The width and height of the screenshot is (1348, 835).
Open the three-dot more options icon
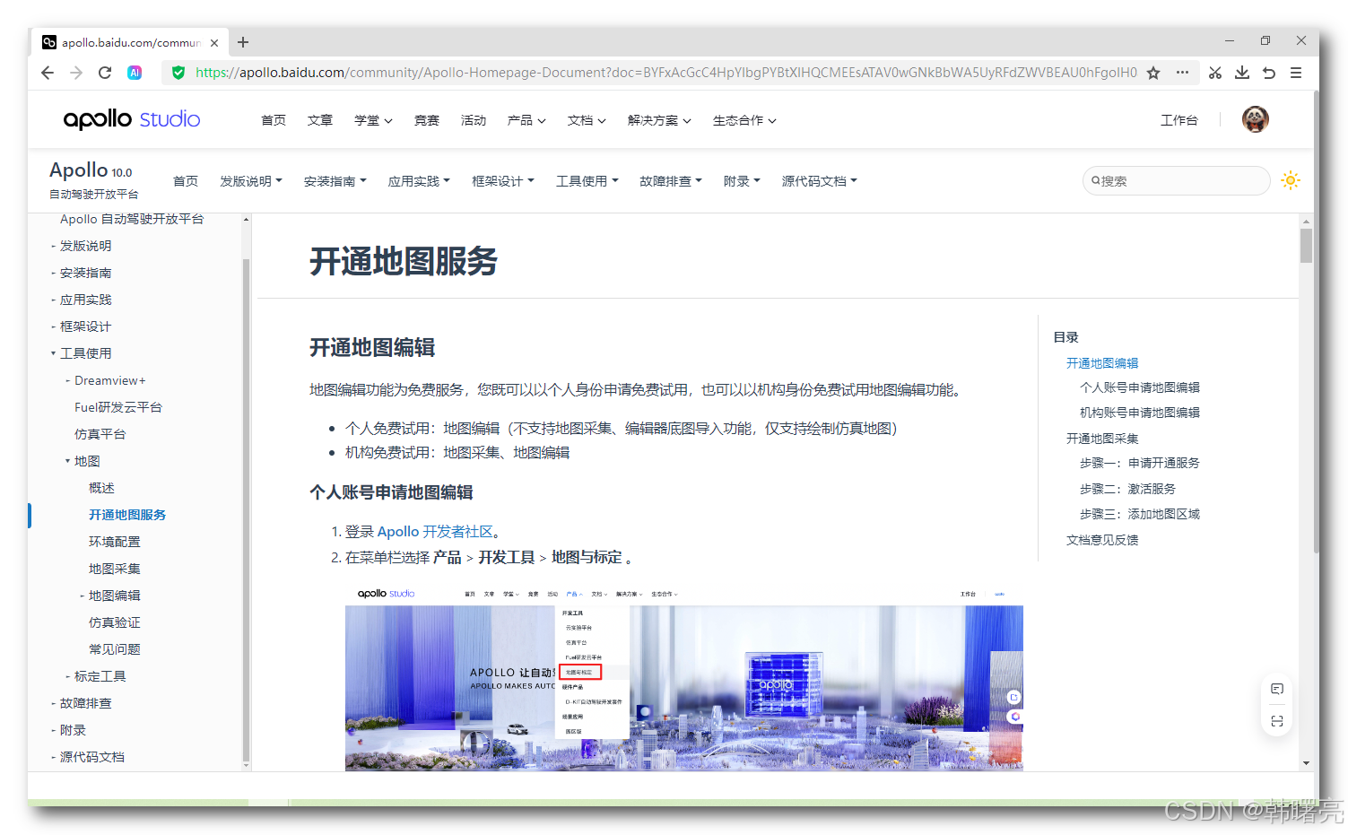point(1183,73)
